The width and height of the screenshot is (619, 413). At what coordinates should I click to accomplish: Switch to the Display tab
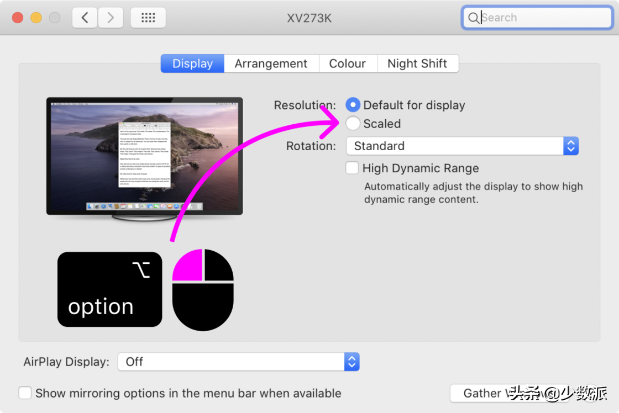(193, 63)
